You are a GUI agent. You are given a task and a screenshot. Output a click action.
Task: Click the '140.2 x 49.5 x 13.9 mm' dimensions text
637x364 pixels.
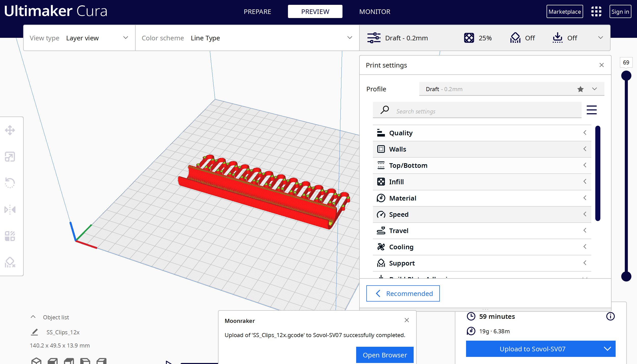click(60, 345)
